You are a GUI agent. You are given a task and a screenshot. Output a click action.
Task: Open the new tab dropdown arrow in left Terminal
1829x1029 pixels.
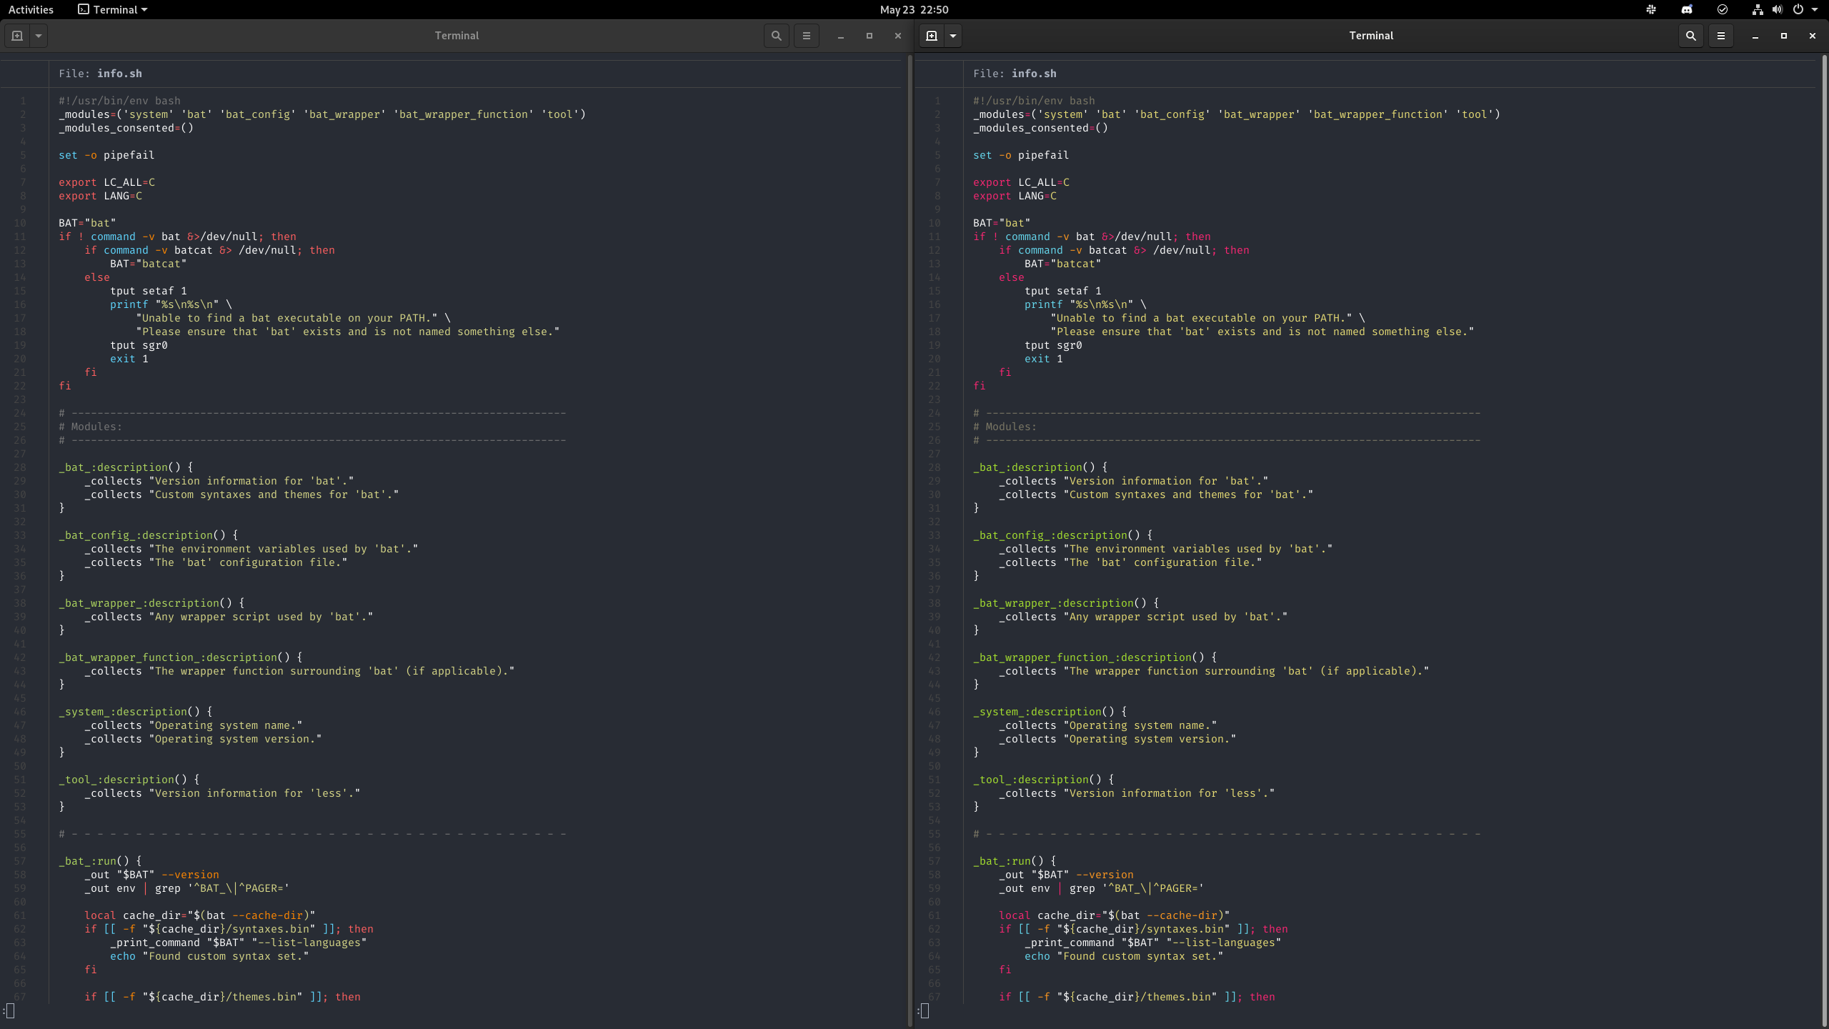(x=38, y=35)
